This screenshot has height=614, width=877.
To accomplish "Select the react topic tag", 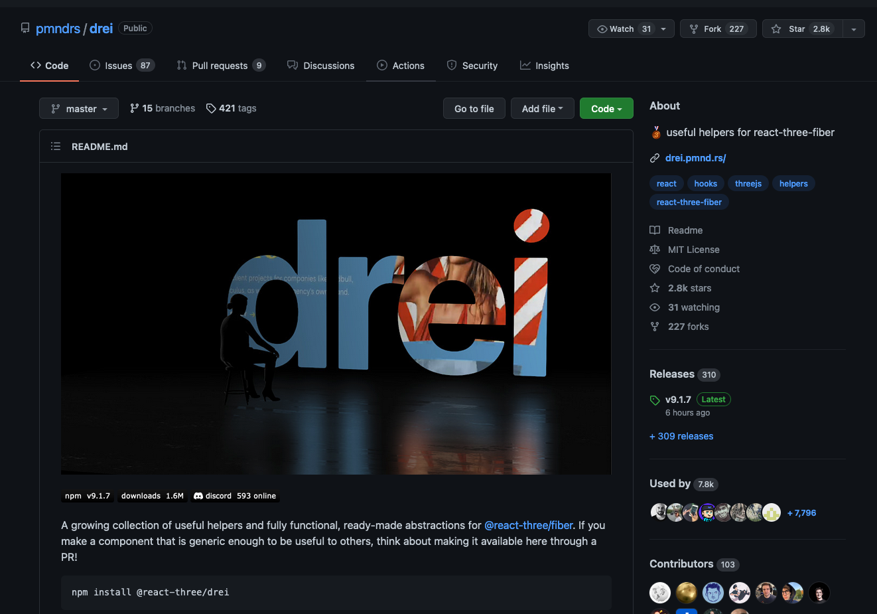I will tap(667, 184).
